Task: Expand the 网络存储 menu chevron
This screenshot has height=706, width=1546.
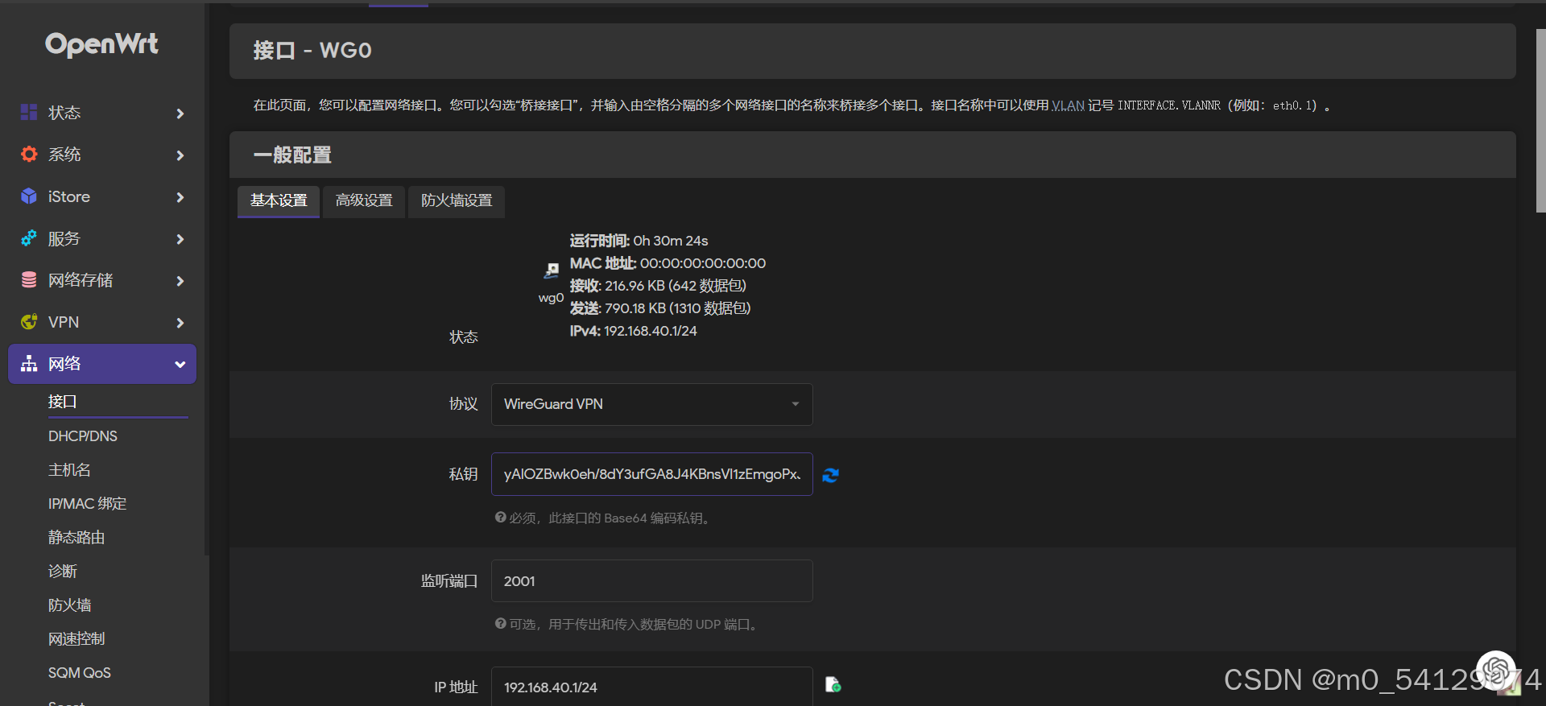Action: click(x=180, y=281)
